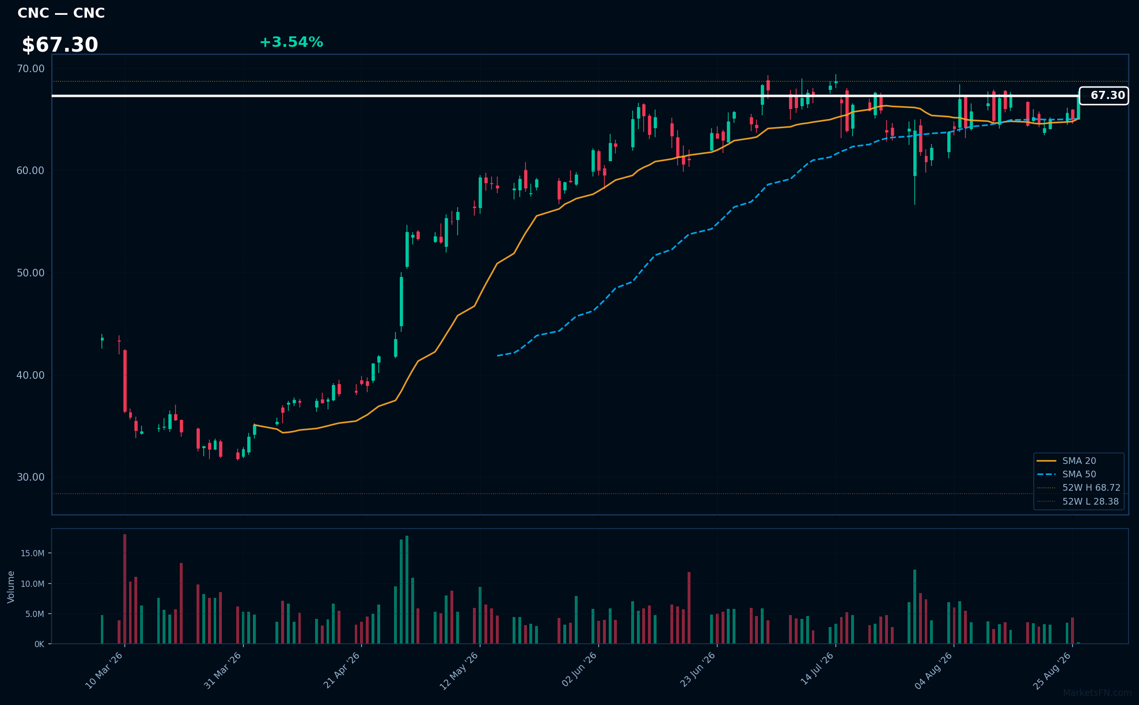Click the 10 Mar '26 date label
Screen dimensions: 1139x705
pyautogui.click(x=104, y=671)
